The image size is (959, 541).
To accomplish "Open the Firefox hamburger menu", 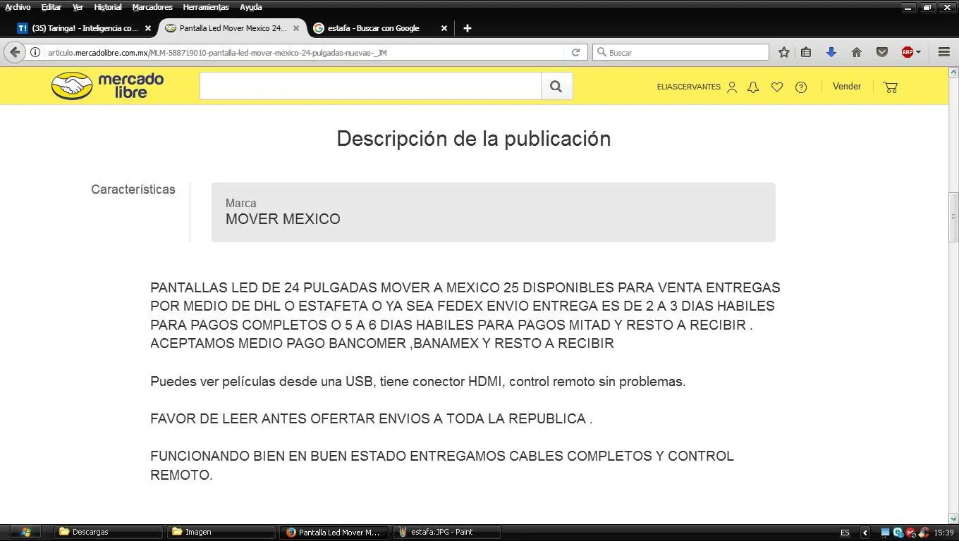I will [944, 52].
